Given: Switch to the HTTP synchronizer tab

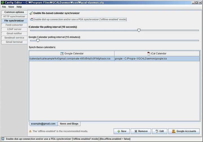Looking at the screenshot, I should pos(14,16).
